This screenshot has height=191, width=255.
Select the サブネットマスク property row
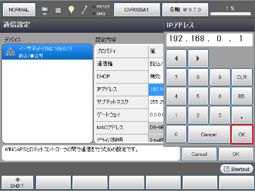[x=122, y=102]
